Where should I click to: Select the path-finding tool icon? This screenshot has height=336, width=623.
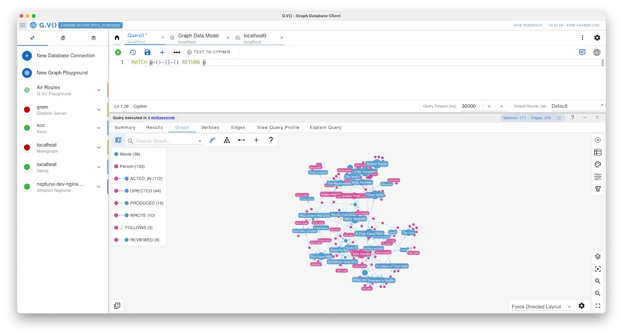[x=212, y=140]
